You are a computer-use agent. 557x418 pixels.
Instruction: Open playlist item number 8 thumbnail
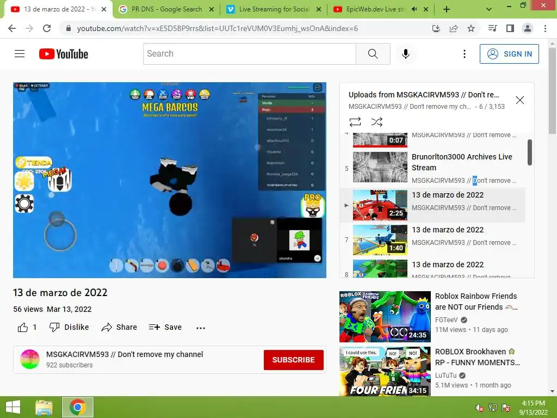(x=380, y=268)
